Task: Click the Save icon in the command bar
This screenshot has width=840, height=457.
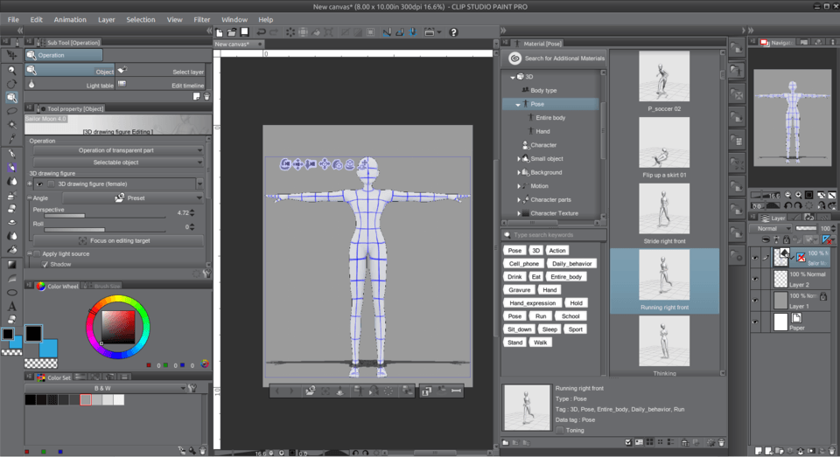Action: pos(244,32)
